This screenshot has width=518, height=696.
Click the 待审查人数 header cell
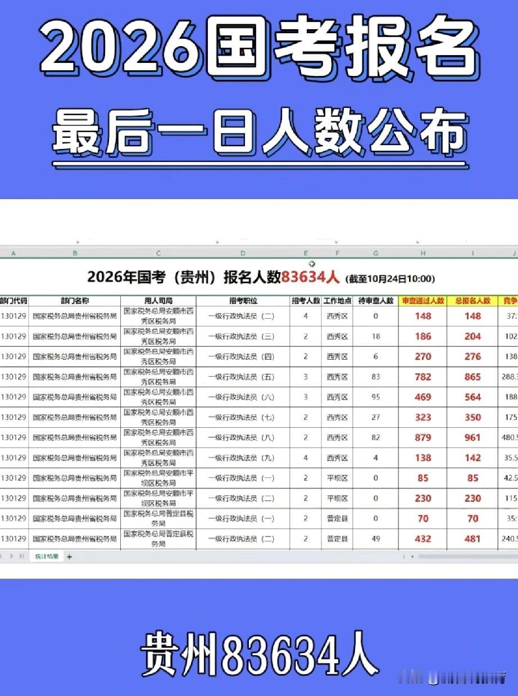376,301
